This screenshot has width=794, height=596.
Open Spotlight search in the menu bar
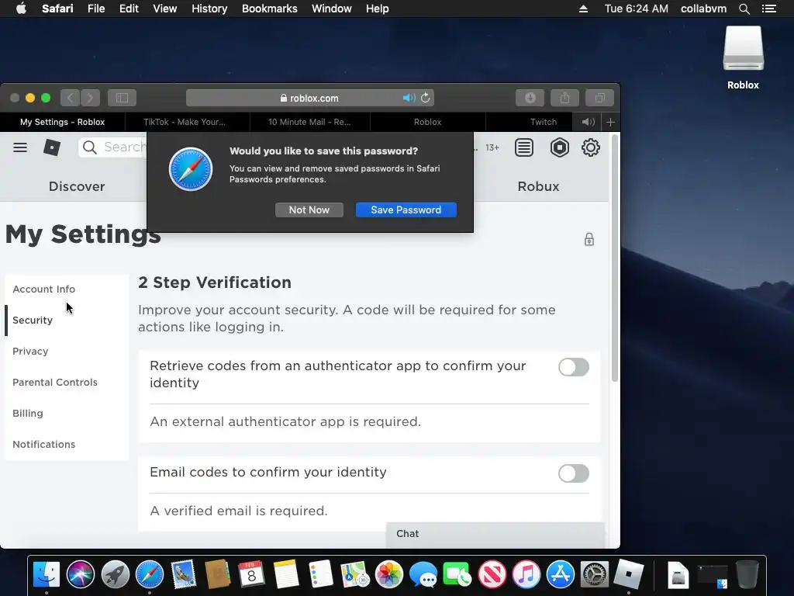[x=744, y=9]
